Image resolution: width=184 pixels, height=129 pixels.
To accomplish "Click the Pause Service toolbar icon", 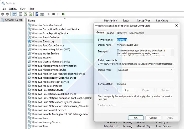I will [x=58, y=14].
